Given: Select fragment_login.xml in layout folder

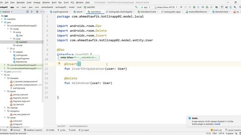Looking at the screenshot, I should pyautogui.click(x=21, y=101).
